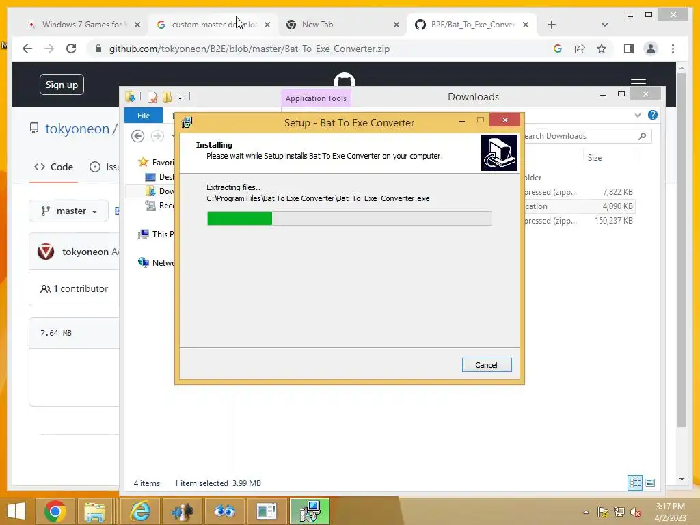Click the muted volume tray icon

(x=636, y=512)
